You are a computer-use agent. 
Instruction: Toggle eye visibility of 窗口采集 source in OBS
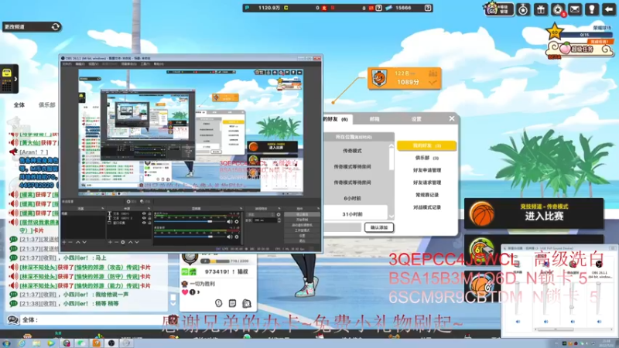(x=144, y=223)
